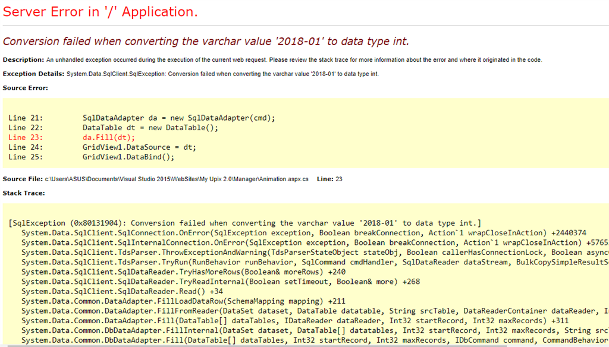Click code Line 21 with SqlDataAdapter
The height and width of the screenshot is (347, 609).
pos(142,118)
